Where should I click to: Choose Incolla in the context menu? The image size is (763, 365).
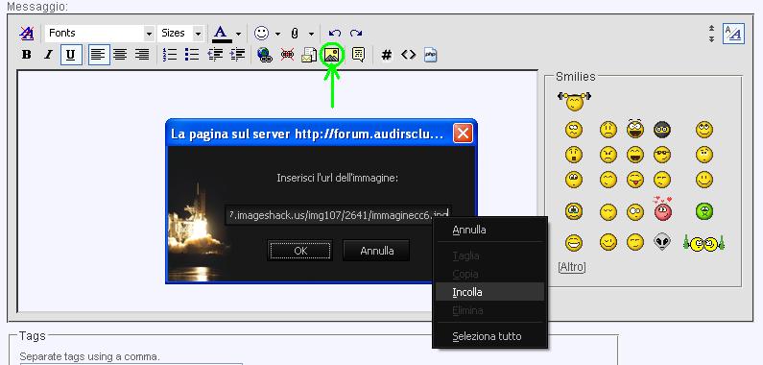point(489,292)
